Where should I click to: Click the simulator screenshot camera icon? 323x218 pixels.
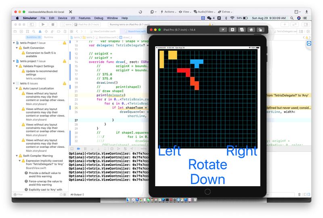click(242, 30)
